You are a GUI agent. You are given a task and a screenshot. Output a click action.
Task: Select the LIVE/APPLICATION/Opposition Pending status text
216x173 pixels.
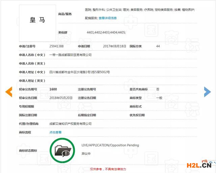point(110,145)
